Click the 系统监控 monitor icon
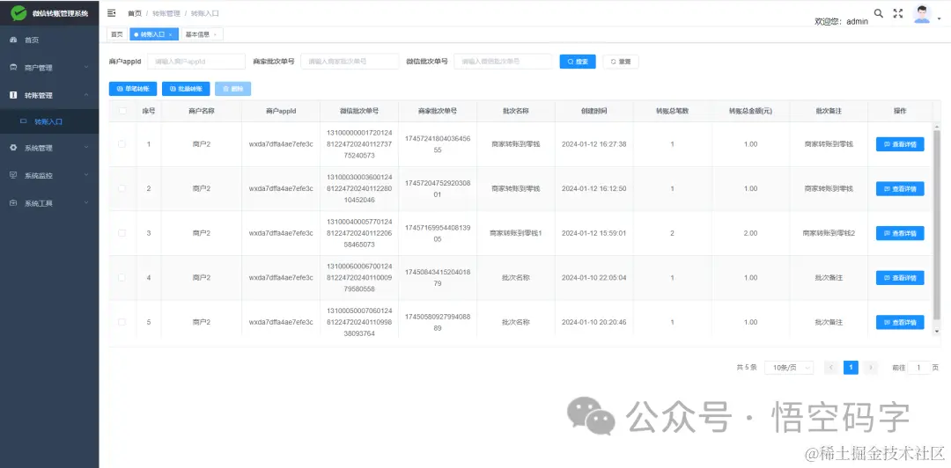Image resolution: width=951 pixels, height=468 pixels. point(13,175)
